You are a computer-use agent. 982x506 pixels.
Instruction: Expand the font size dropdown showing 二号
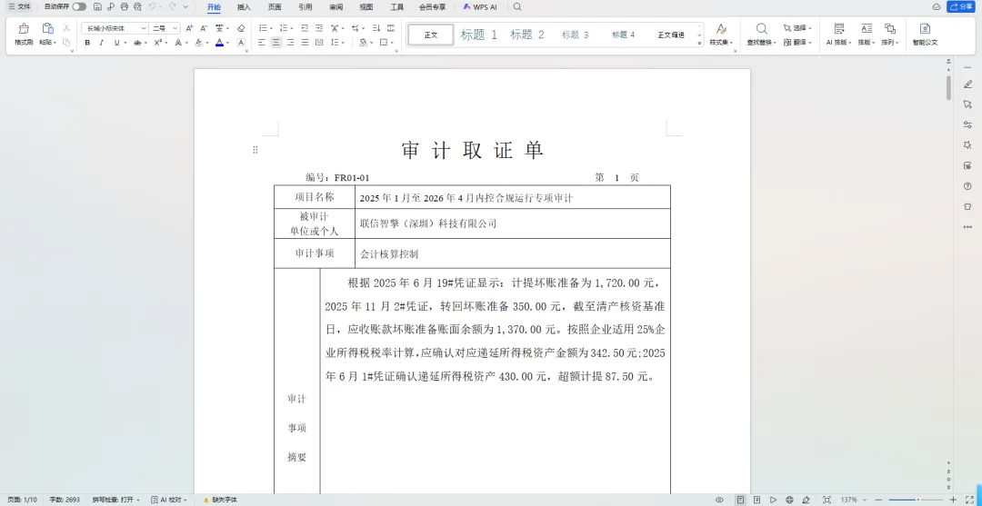click(165, 28)
